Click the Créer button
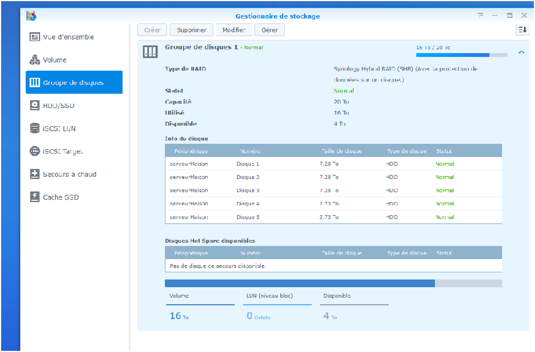The width and height of the screenshot is (535, 352). click(152, 30)
